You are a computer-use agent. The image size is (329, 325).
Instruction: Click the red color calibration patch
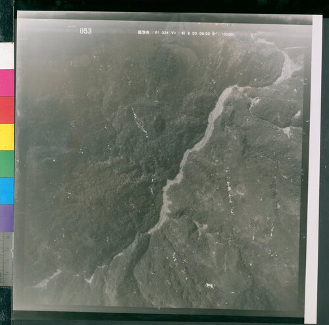pos(7,110)
